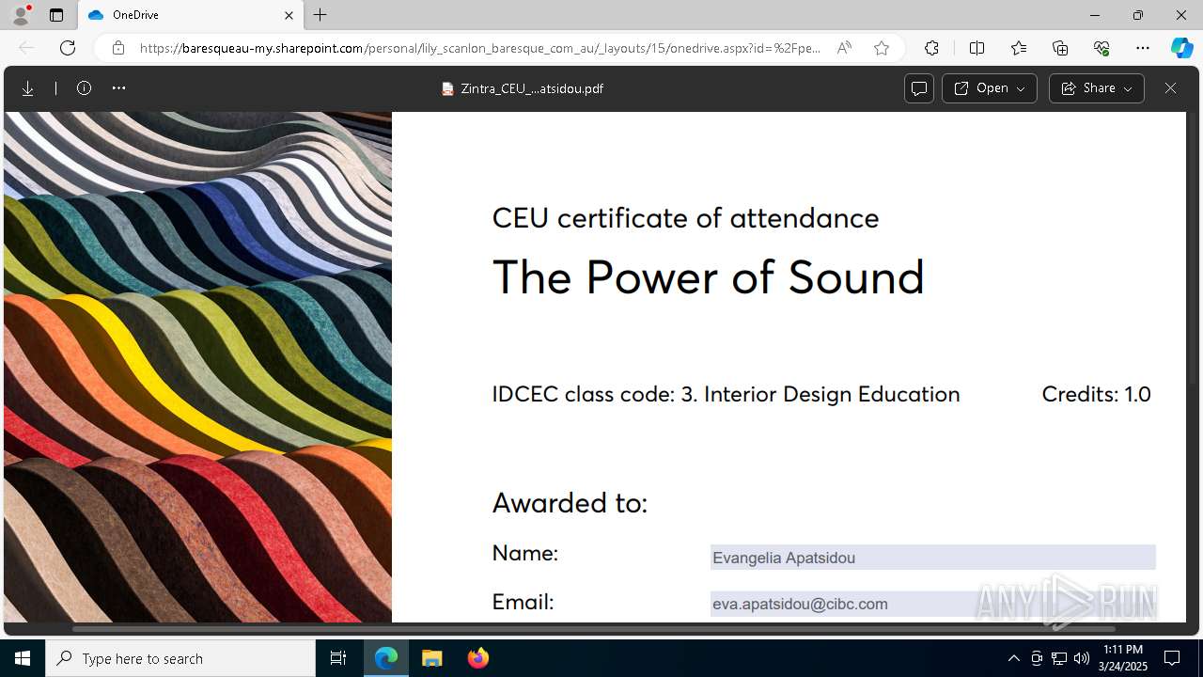
Task: Click the taskbar search box
Action: click(x=180, y=658)
